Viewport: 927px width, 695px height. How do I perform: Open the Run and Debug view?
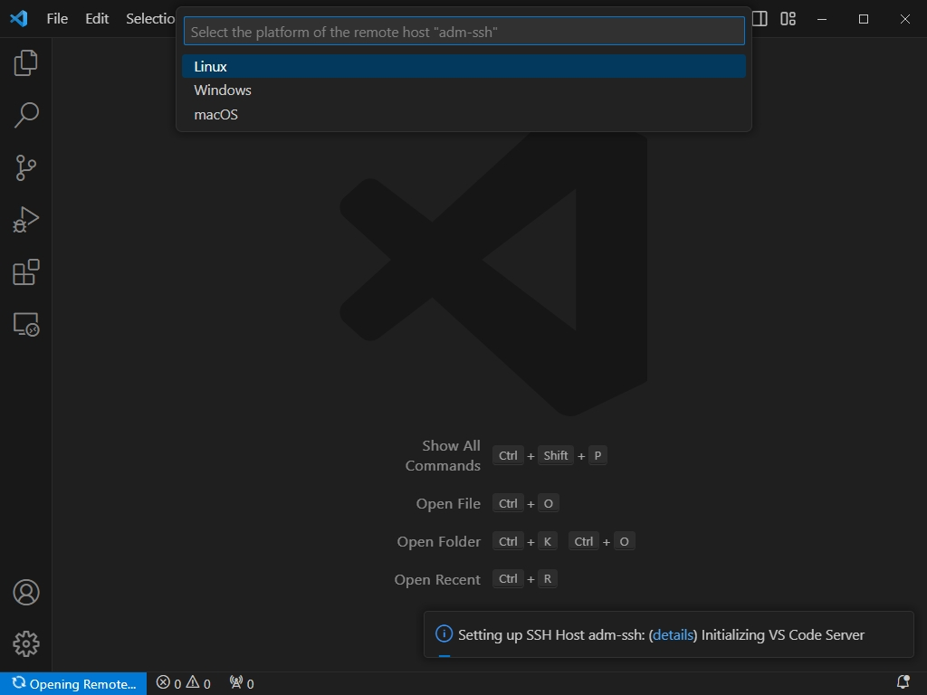click(x=25, y=220)
